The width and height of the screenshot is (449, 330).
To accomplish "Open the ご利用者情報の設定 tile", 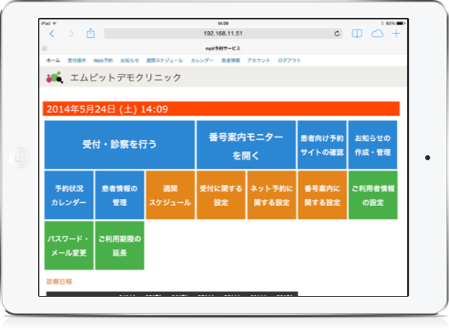I will pyautogui.click(x=373, y=195).
